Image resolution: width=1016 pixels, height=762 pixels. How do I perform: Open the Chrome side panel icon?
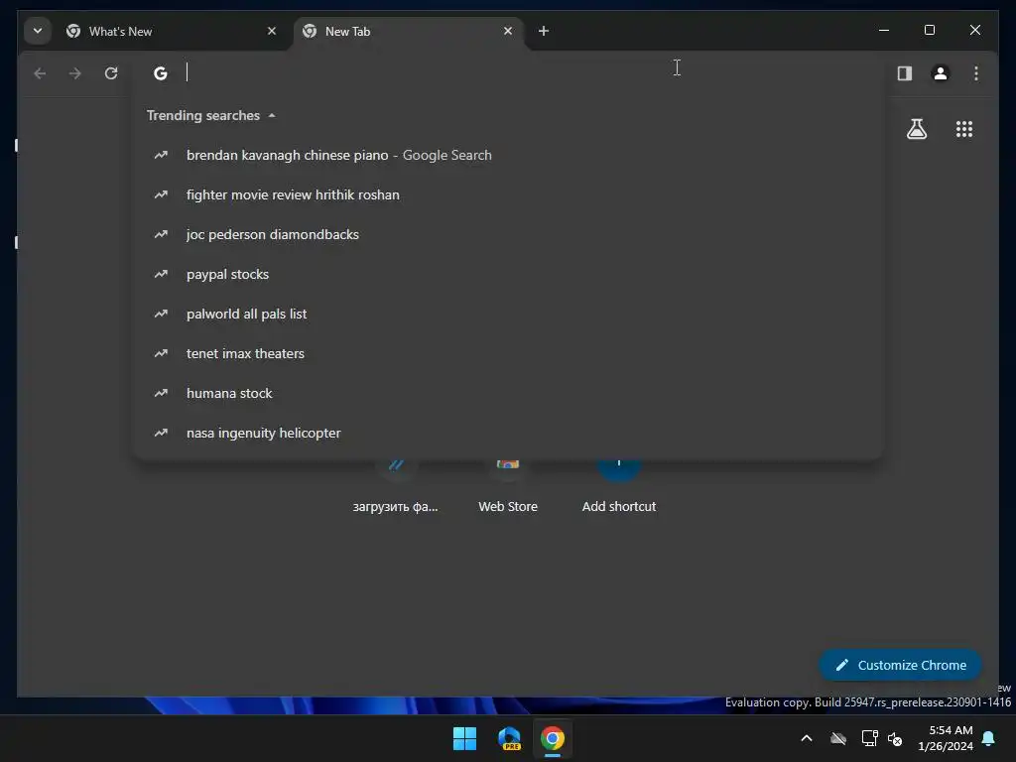905,73
